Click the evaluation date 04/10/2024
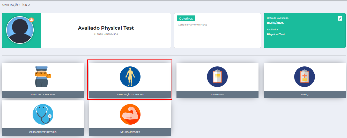This screenshot has width=347, height=138. click(275, 23)
